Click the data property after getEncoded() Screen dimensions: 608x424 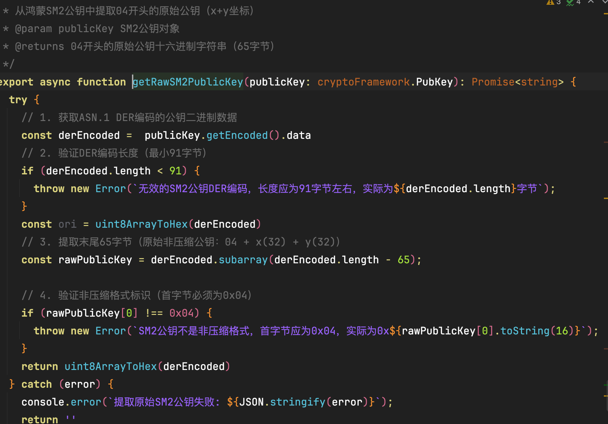299,135
